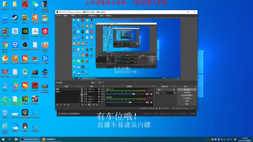Open Internet Explorer desktop icon
This screenshot has width=253, height=142.
pyautogui.click(x=5, y=128)
